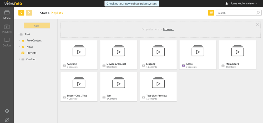Click '4 Contents' under Menuboard
This screenshot has height=123, width=263.
point(231,67)
